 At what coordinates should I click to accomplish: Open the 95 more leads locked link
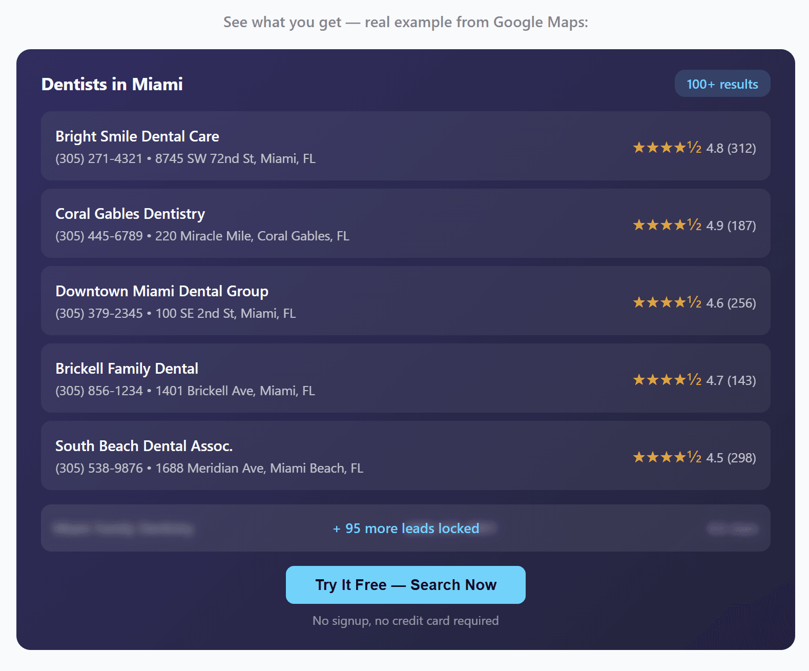[406, 528]
